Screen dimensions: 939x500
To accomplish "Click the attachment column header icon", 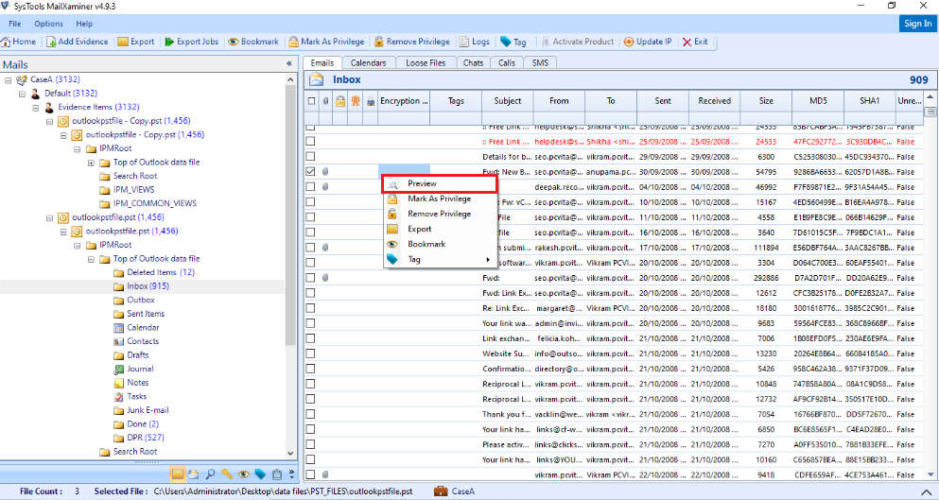I will tap(326, 101).
